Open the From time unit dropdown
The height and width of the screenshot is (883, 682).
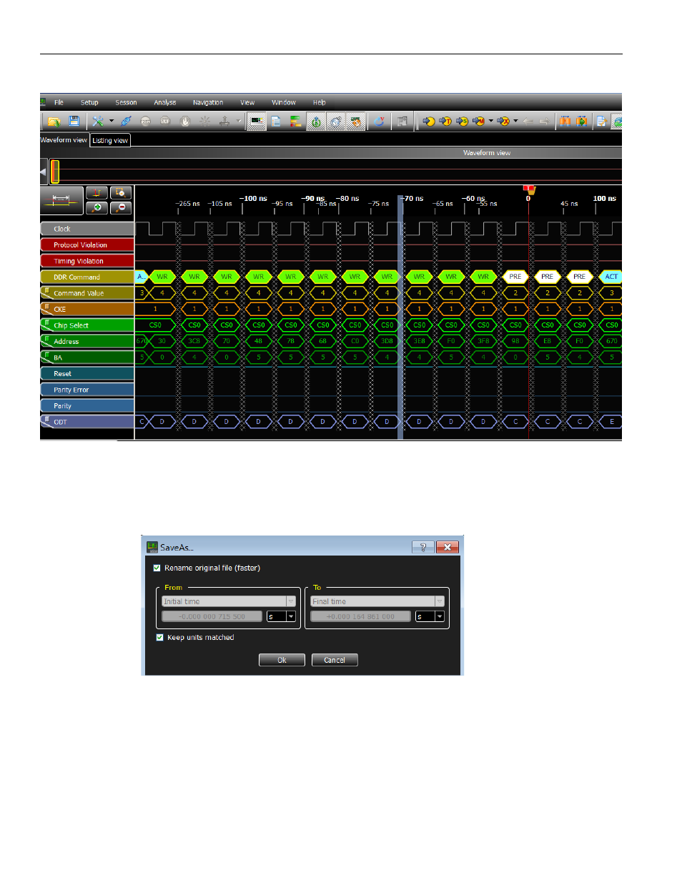click(281, 616)
